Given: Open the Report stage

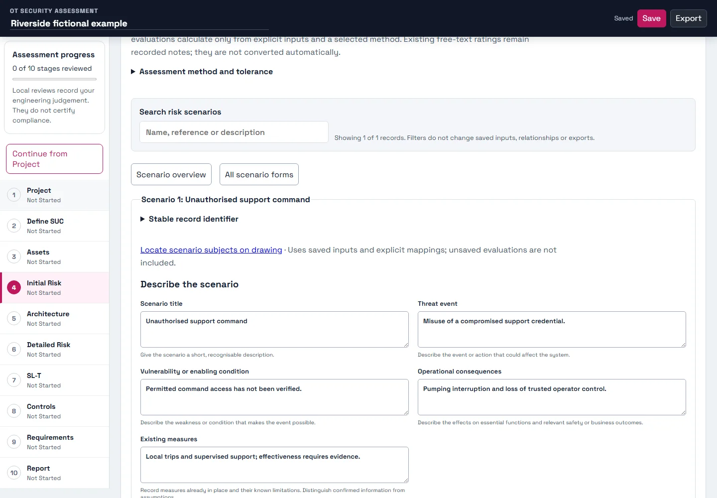Looking at the screenshot, I should click(x=55, y=473).
